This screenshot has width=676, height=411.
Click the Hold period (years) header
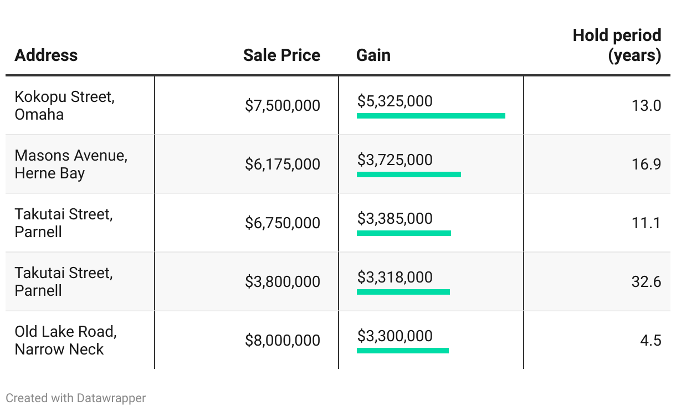coord(617,45)
